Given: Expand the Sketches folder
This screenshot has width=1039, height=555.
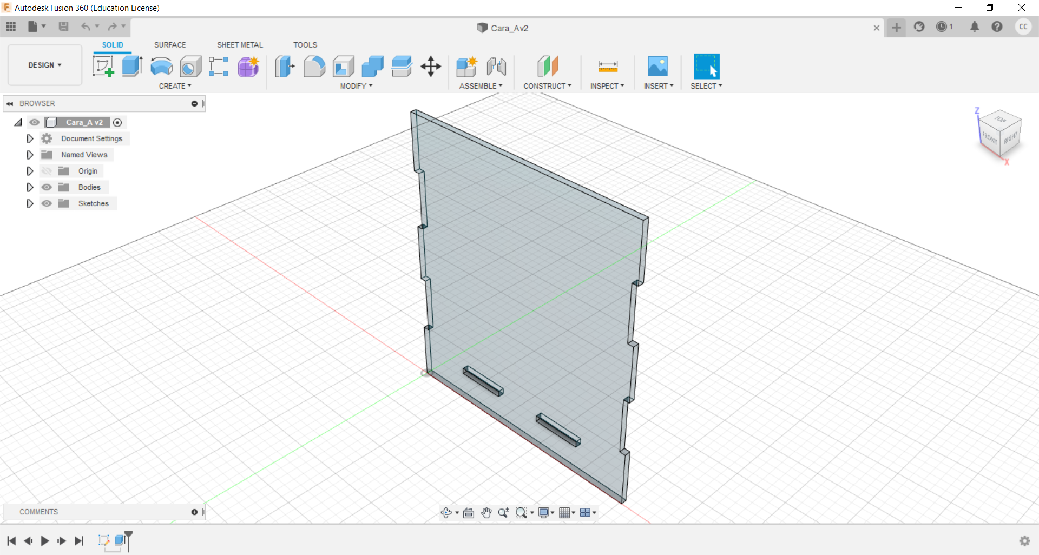Looking at the screenshot, I should (30, 203).
